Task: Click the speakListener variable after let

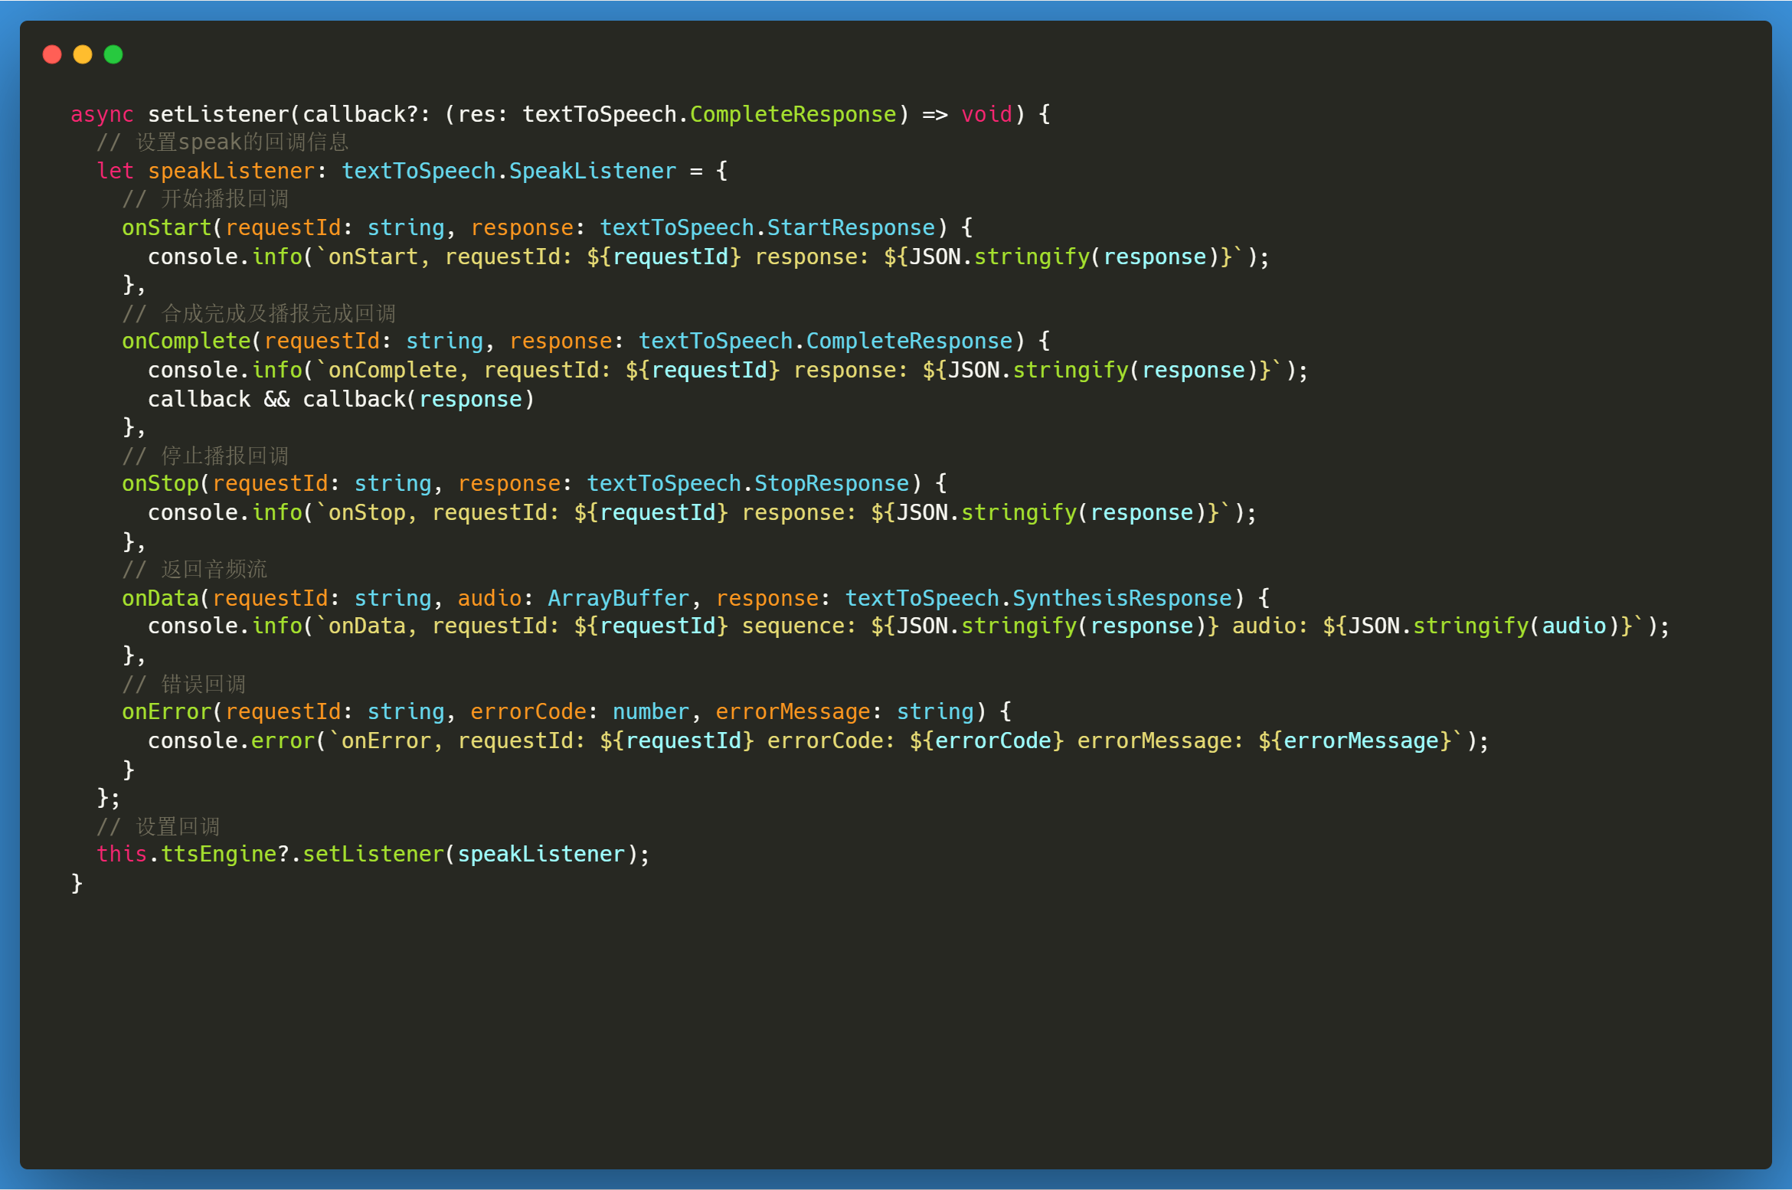Action: pos(231,171)
